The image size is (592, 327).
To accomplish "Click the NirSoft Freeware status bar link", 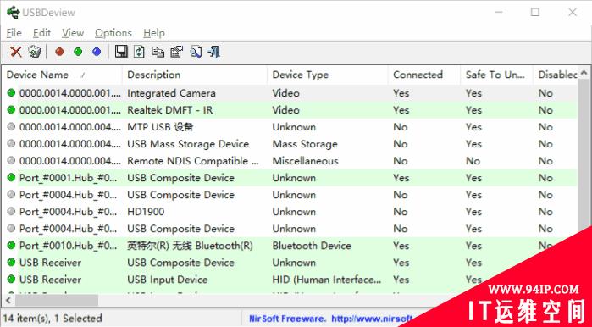I will pyautogui.click(x=330, y=319).
